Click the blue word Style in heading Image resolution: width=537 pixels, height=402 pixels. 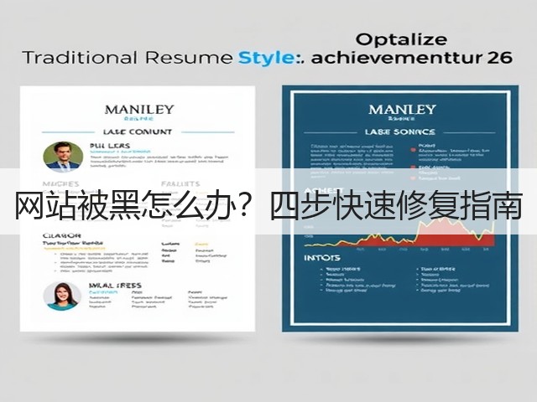tap(265, 58)
